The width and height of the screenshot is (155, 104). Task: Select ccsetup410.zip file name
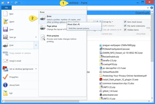110,64
